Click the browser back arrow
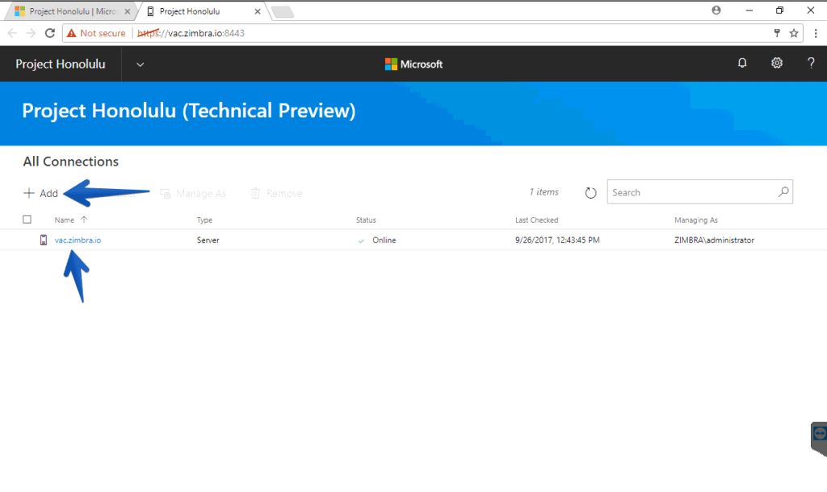 pos(12,33)
